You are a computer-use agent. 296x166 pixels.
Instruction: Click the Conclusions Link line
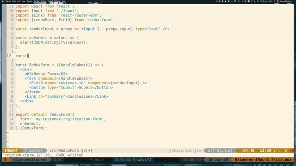(67, 96)
